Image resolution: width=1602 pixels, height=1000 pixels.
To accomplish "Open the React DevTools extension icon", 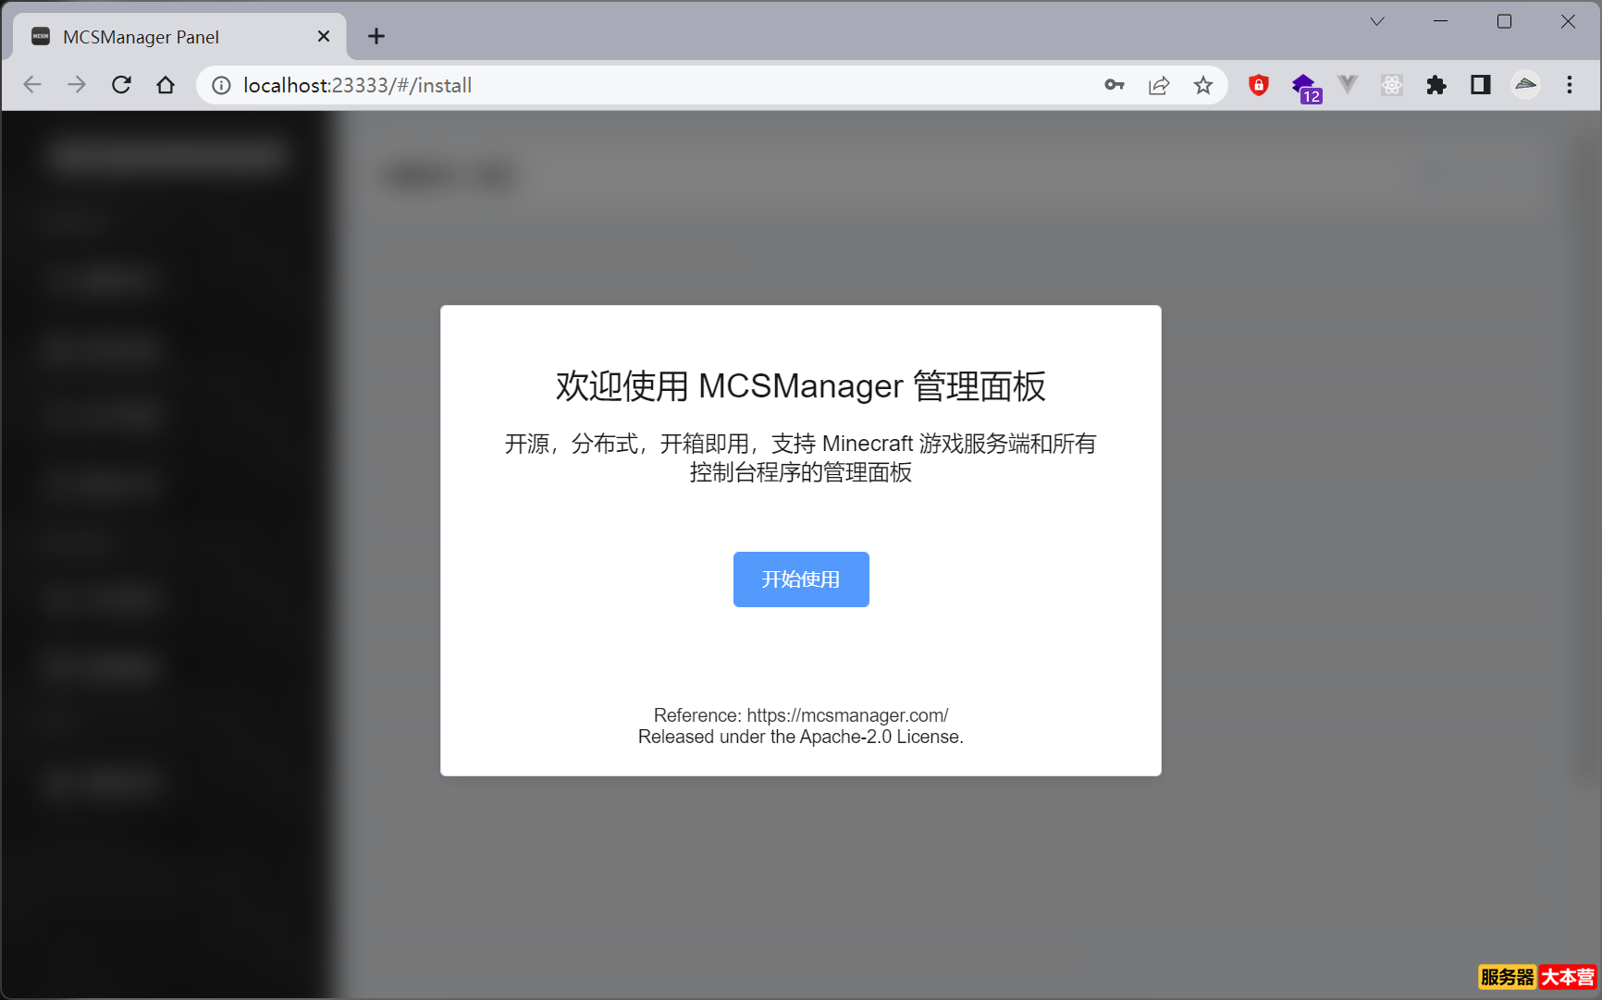I will pos(1392,84).
